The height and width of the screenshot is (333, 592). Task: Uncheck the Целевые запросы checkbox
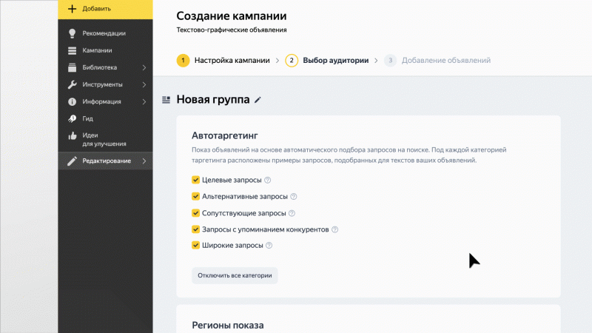pyautogui.click(x=196, y=180)
